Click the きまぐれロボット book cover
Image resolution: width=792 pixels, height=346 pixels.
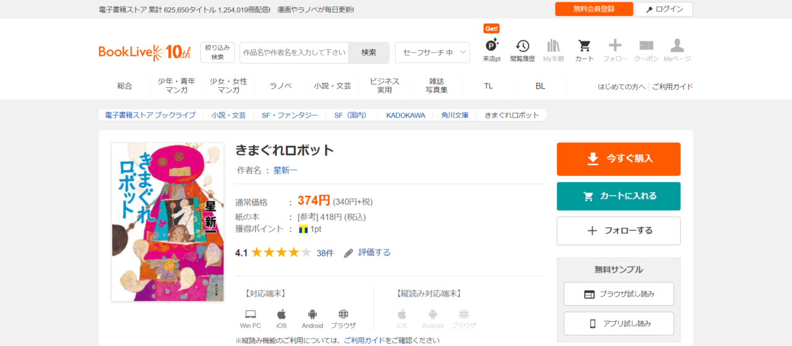168,222
